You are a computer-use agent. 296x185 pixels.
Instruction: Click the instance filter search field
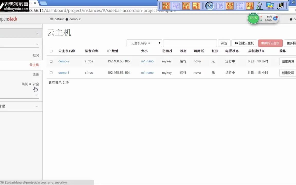190,43
